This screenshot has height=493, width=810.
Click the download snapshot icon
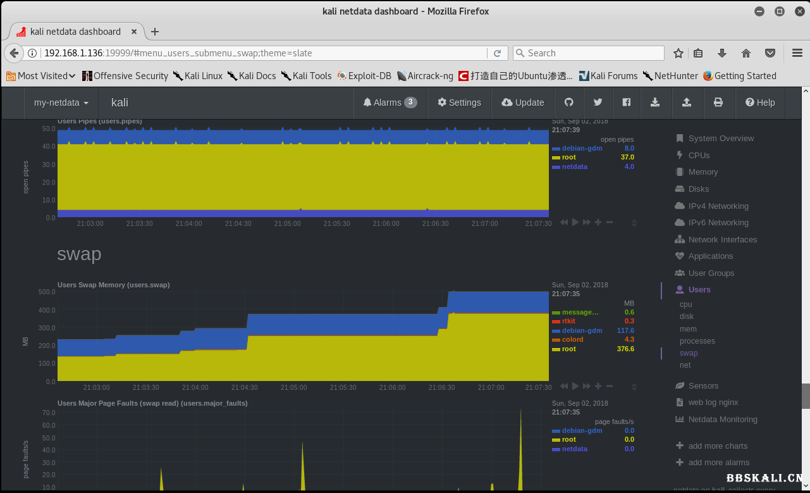pyautogui.click(x=655, y=103)
